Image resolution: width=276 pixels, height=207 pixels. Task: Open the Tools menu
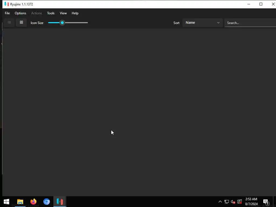(51, 13)
